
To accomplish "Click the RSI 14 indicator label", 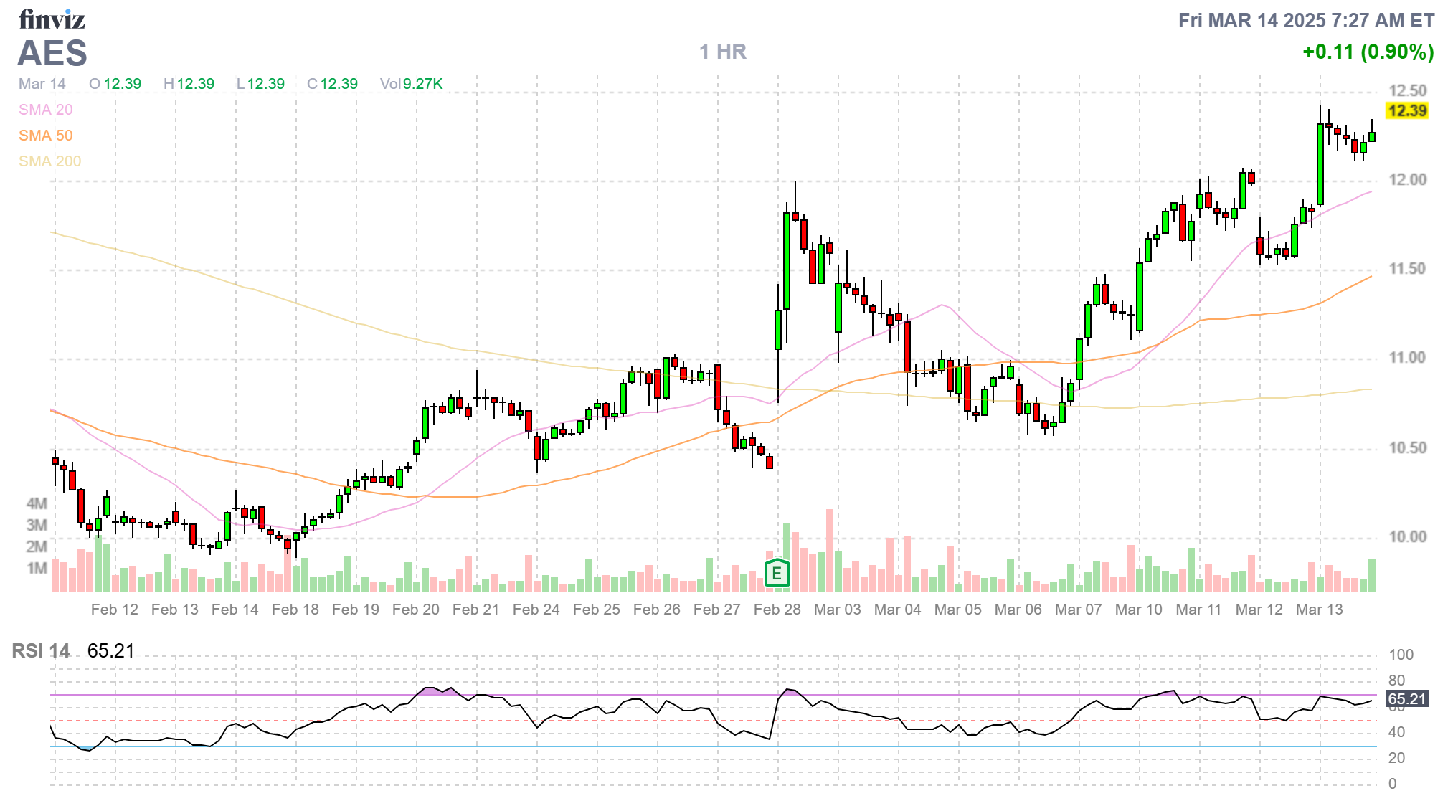I will coord(41,651).
